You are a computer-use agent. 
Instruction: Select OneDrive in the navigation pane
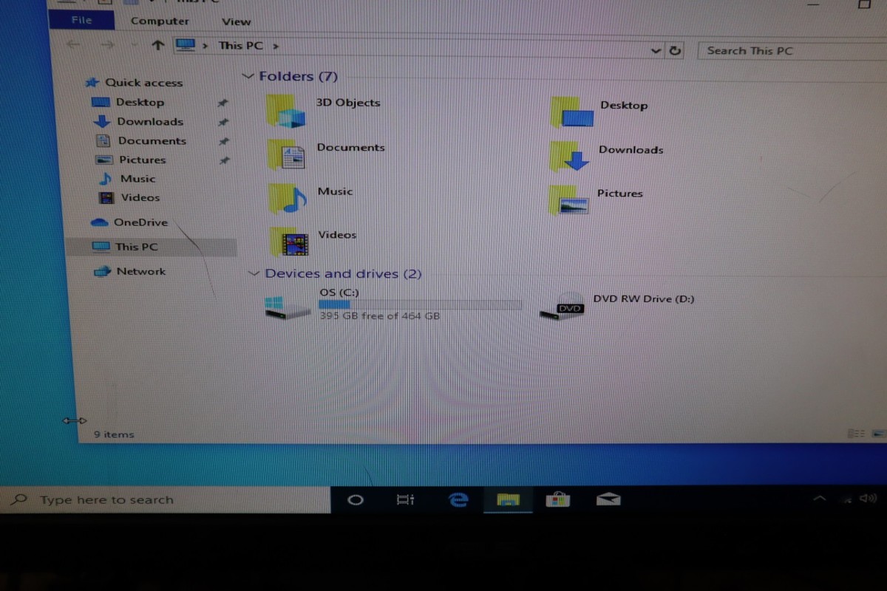tap(140, 222)
